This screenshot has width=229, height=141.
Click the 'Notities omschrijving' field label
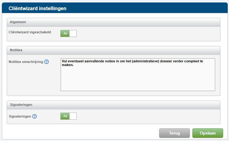[26, 62]
